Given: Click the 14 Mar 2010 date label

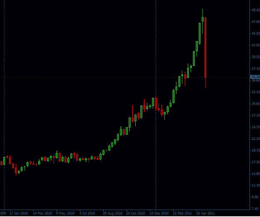Looking at the screenshot, I should pyautogui.click(x=42, y=213).
